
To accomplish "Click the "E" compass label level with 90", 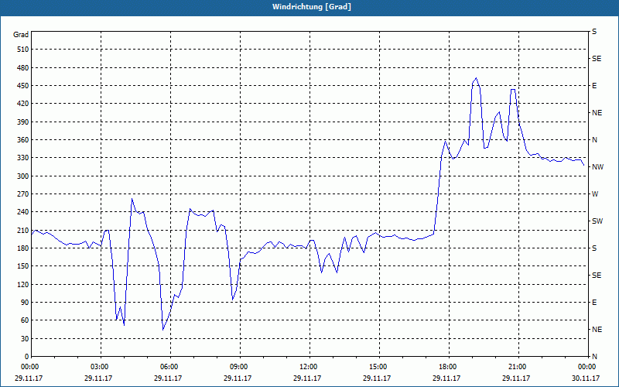I will tap(594, 303).
